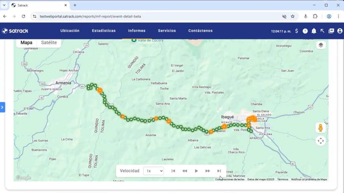
Task: Click the dollar sign billing icon
Action: click(x=297, y=31)
